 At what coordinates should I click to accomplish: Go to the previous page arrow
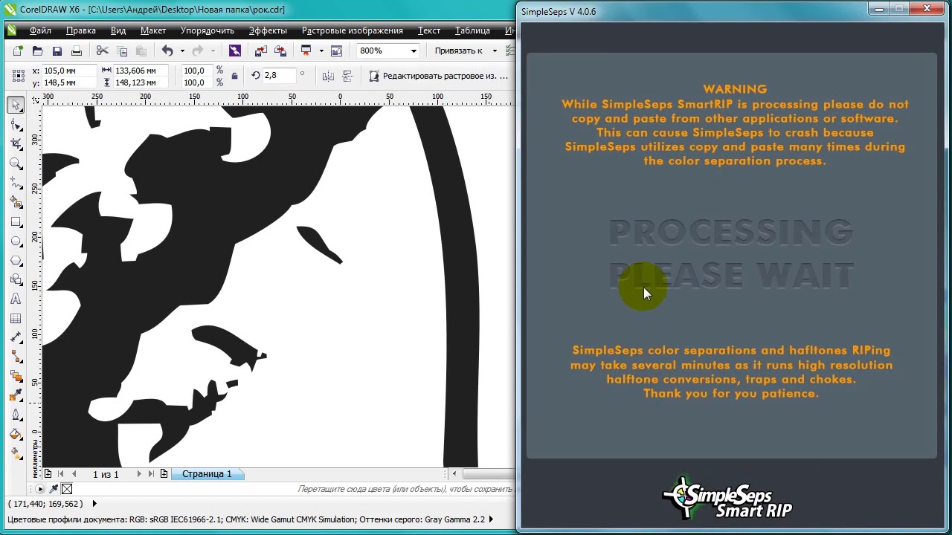click(x=74, y=474)
